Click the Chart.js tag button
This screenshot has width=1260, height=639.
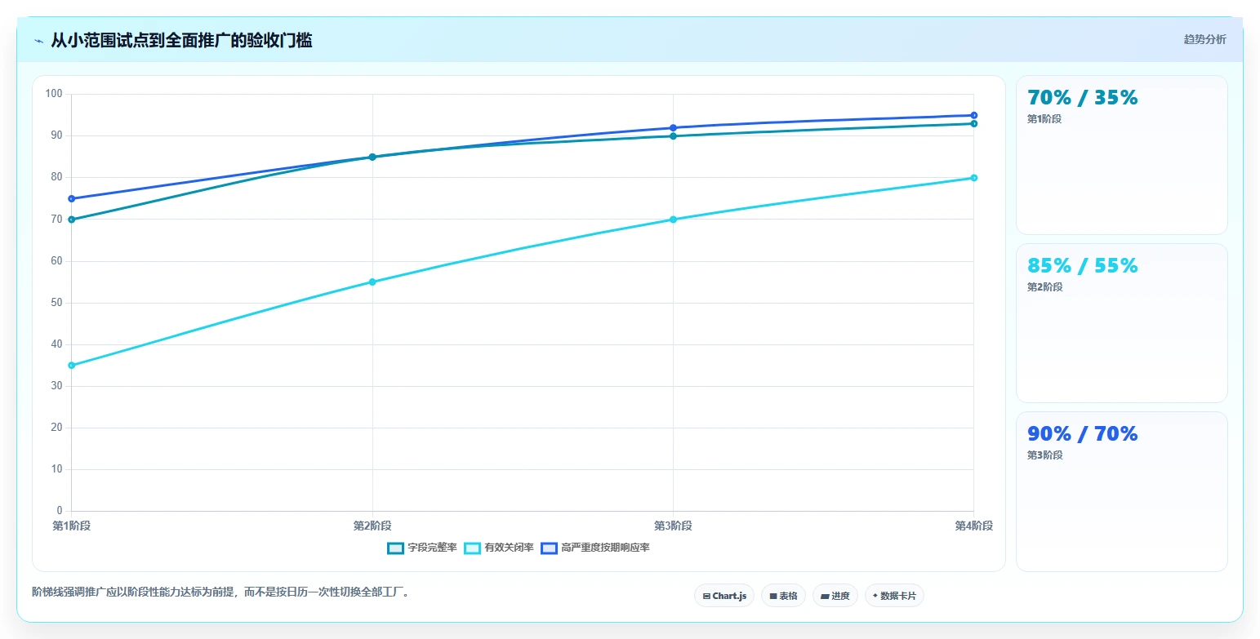click(724, 596)
